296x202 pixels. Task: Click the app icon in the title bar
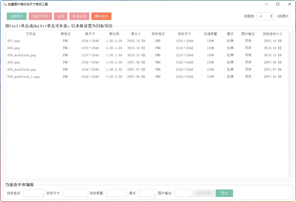5,4
